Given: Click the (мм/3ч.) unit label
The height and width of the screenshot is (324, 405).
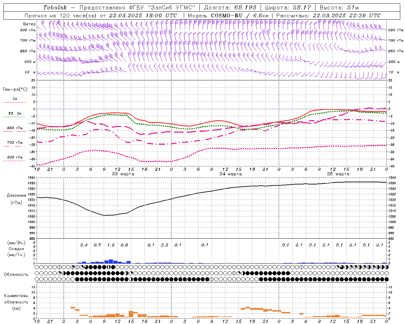Looking at the screenshot, I should 16,243.
